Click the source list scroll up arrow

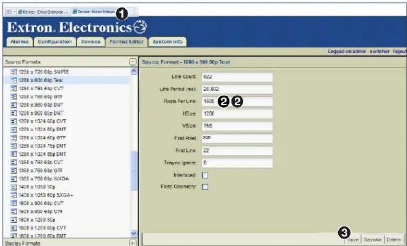point(134,71)
